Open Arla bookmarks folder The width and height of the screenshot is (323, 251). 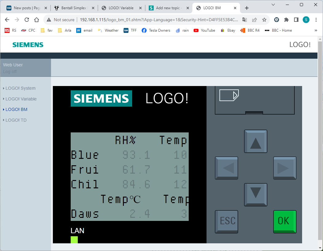point(65,30)
